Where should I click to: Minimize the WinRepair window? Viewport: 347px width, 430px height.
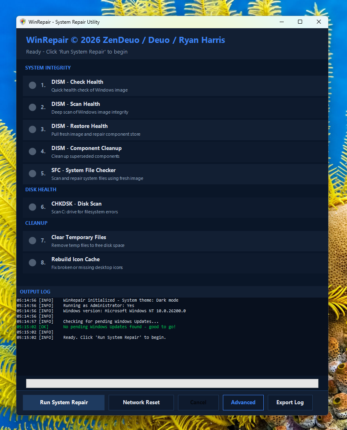click(282, 22)
